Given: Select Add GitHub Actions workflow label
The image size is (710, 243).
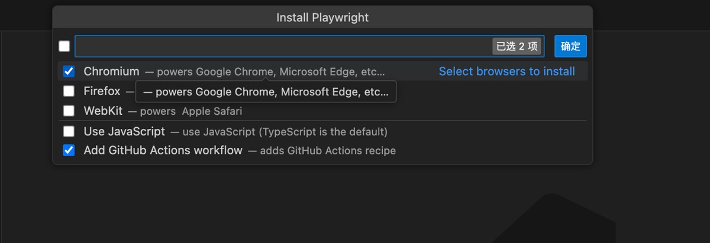Looking at the screenshot, I should click(163, 150).
